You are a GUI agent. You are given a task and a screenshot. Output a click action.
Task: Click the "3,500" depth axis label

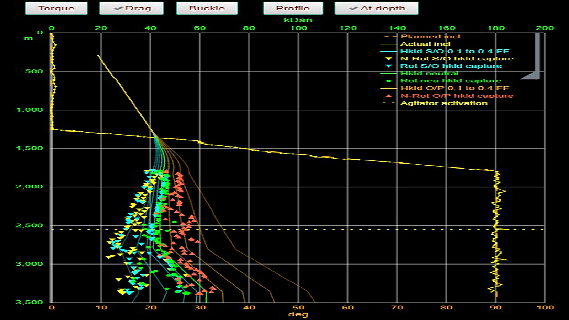pyautogui.click(x=29, y=302)
